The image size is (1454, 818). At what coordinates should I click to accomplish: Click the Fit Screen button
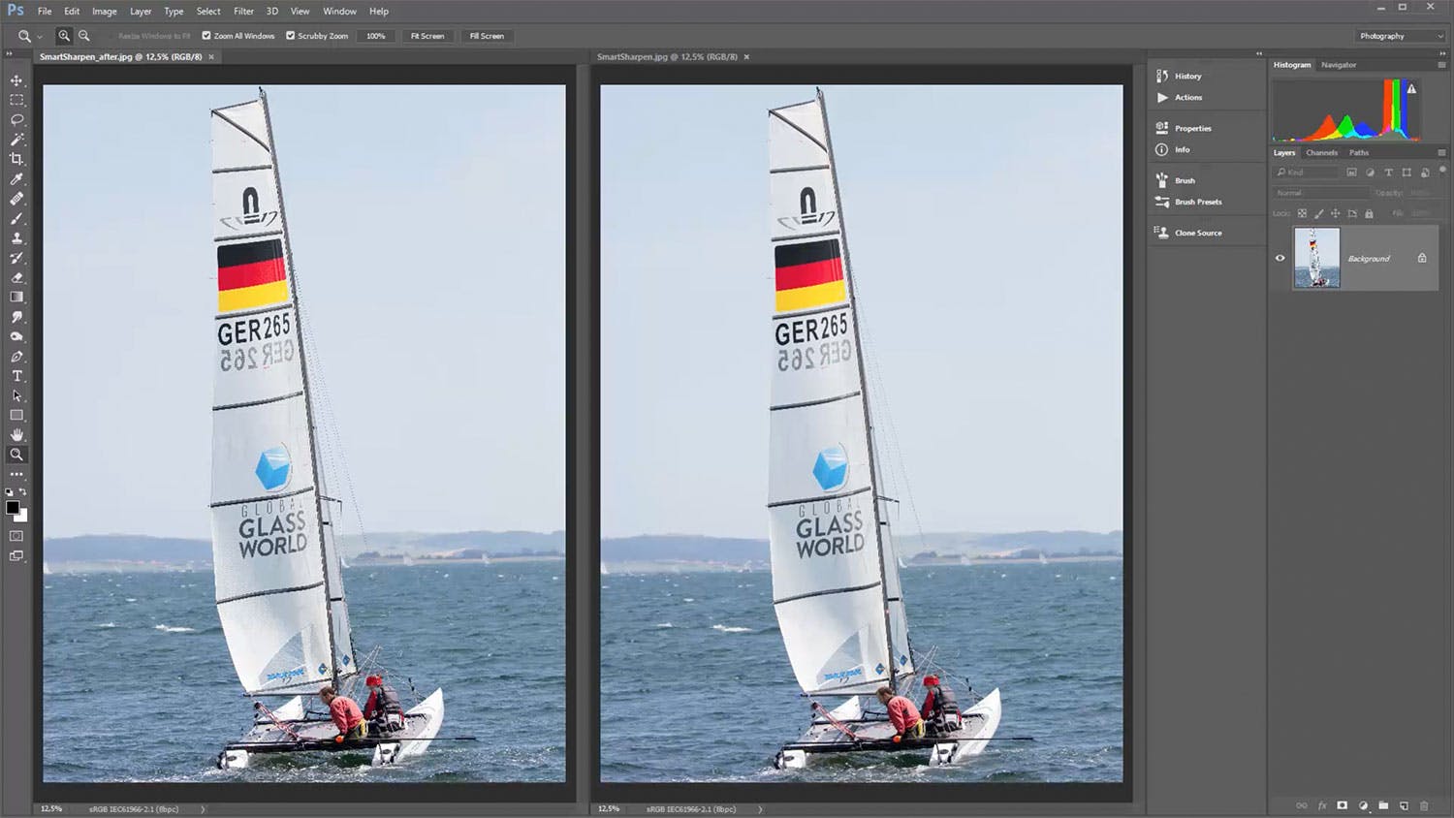pos(427,36)
